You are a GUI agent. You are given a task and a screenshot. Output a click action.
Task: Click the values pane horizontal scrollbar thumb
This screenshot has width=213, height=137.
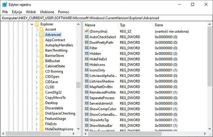pos(125,134)
